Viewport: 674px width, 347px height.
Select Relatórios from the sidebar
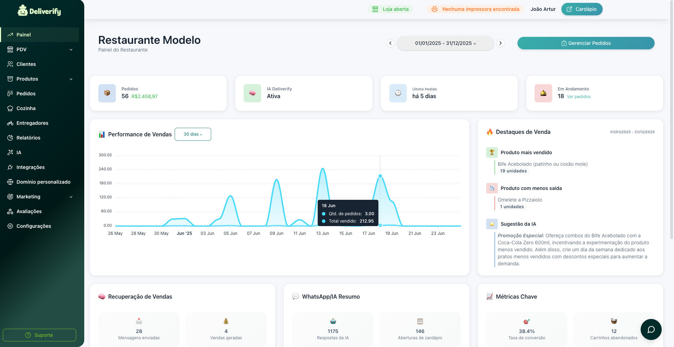tap(28, 138)
